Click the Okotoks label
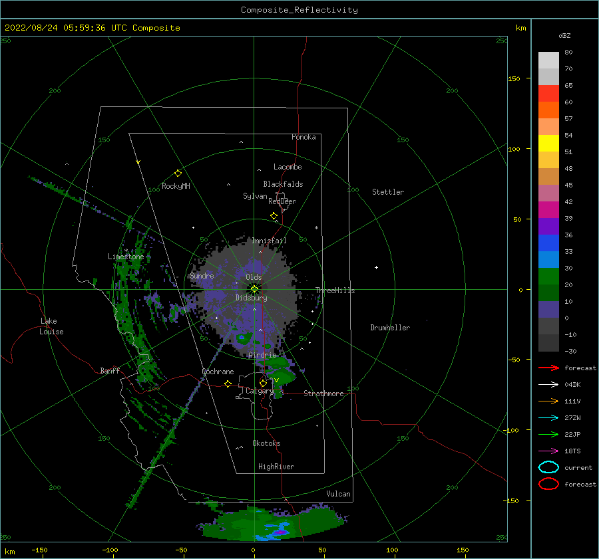Screen dimensions: 599x559 [266, 443]
